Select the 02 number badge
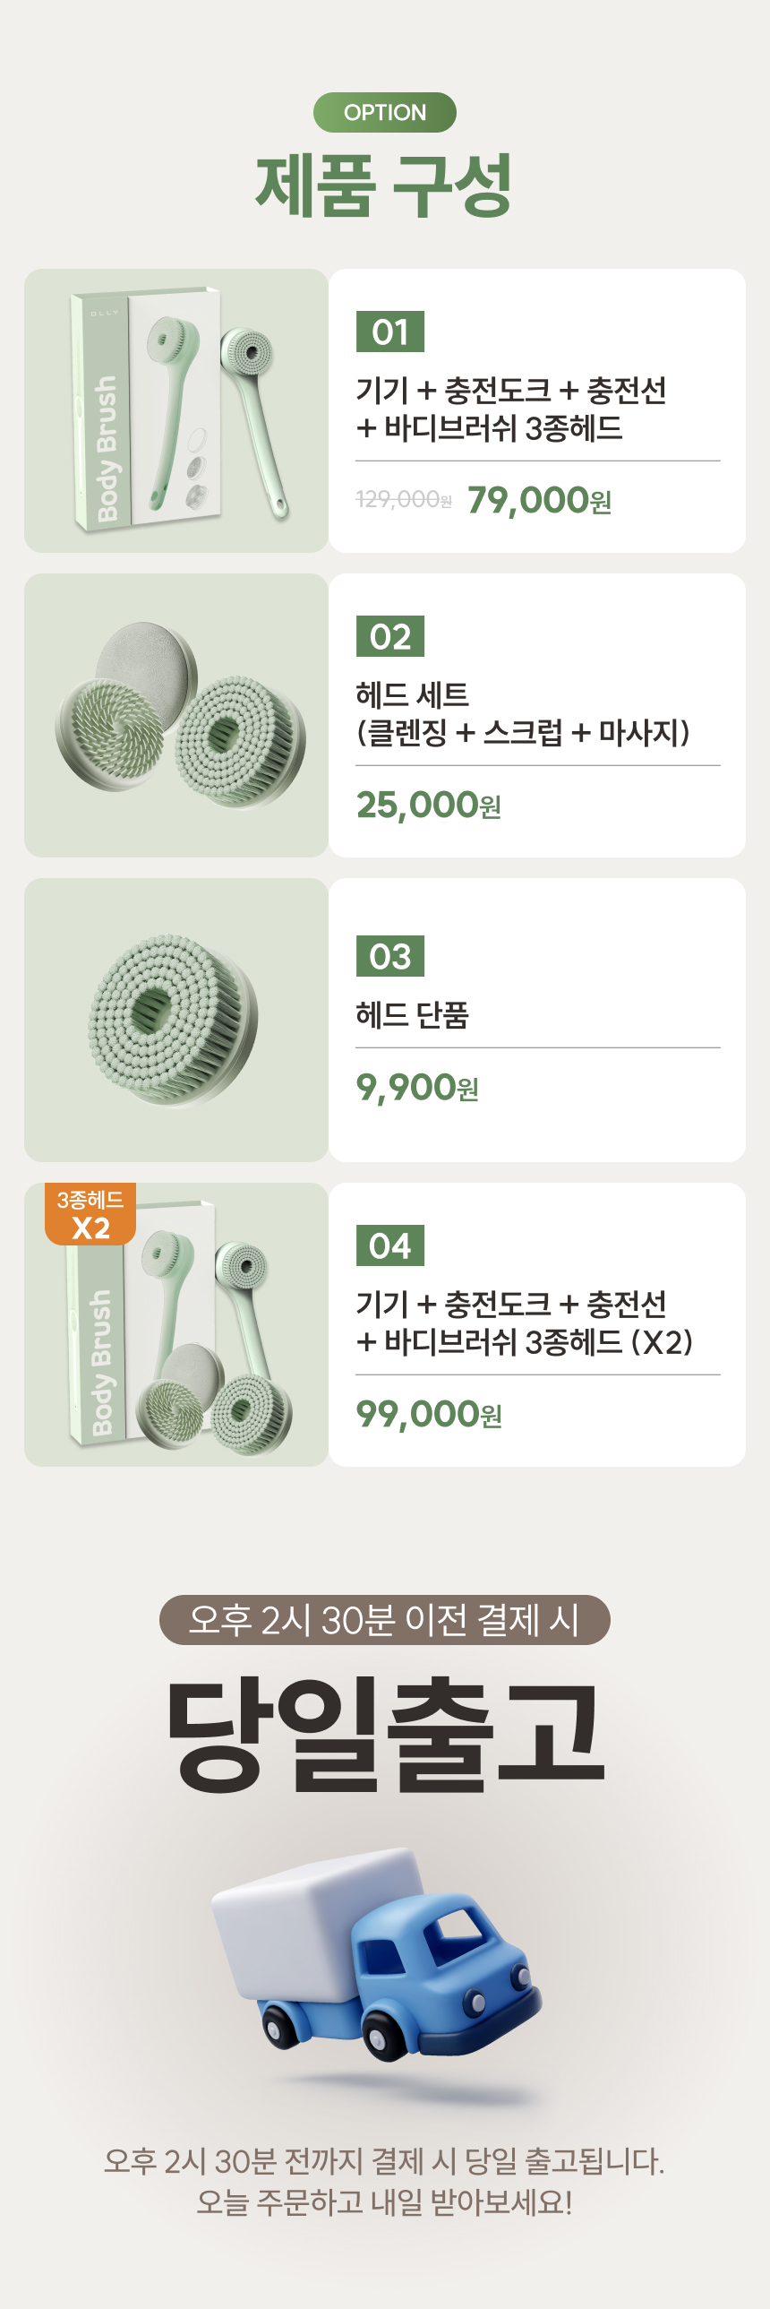The image size is (770, 2309). (x=390, y=636)
